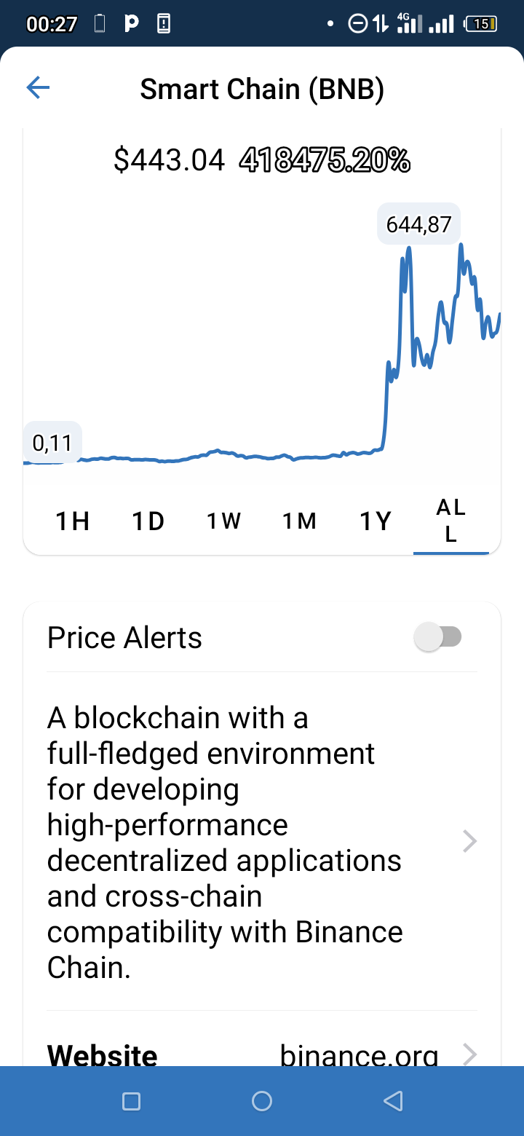Screen dimensions: 524x1136
Task: Tap the 4G signal strength icon
Action: click(x=410, y=23)
